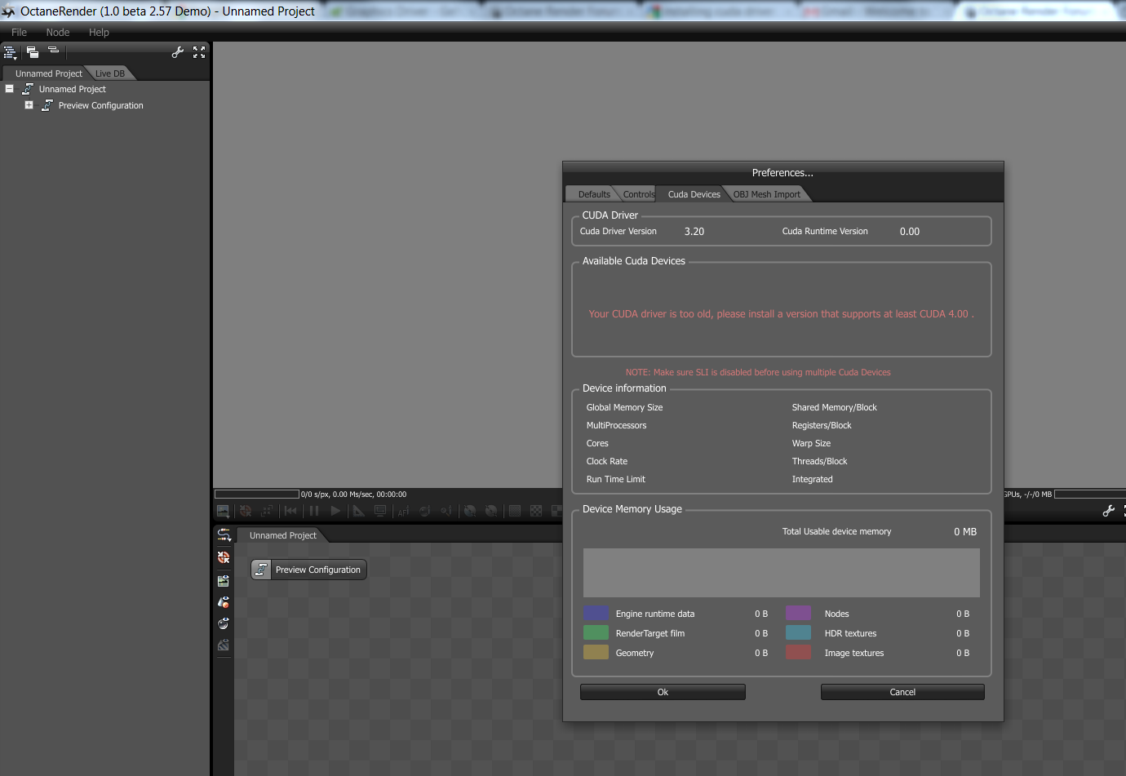Image resolution: width=1126 pixels, height=776 pixels.
Task: Open outliner settings with the wrench icon
Action: point(177,52)
